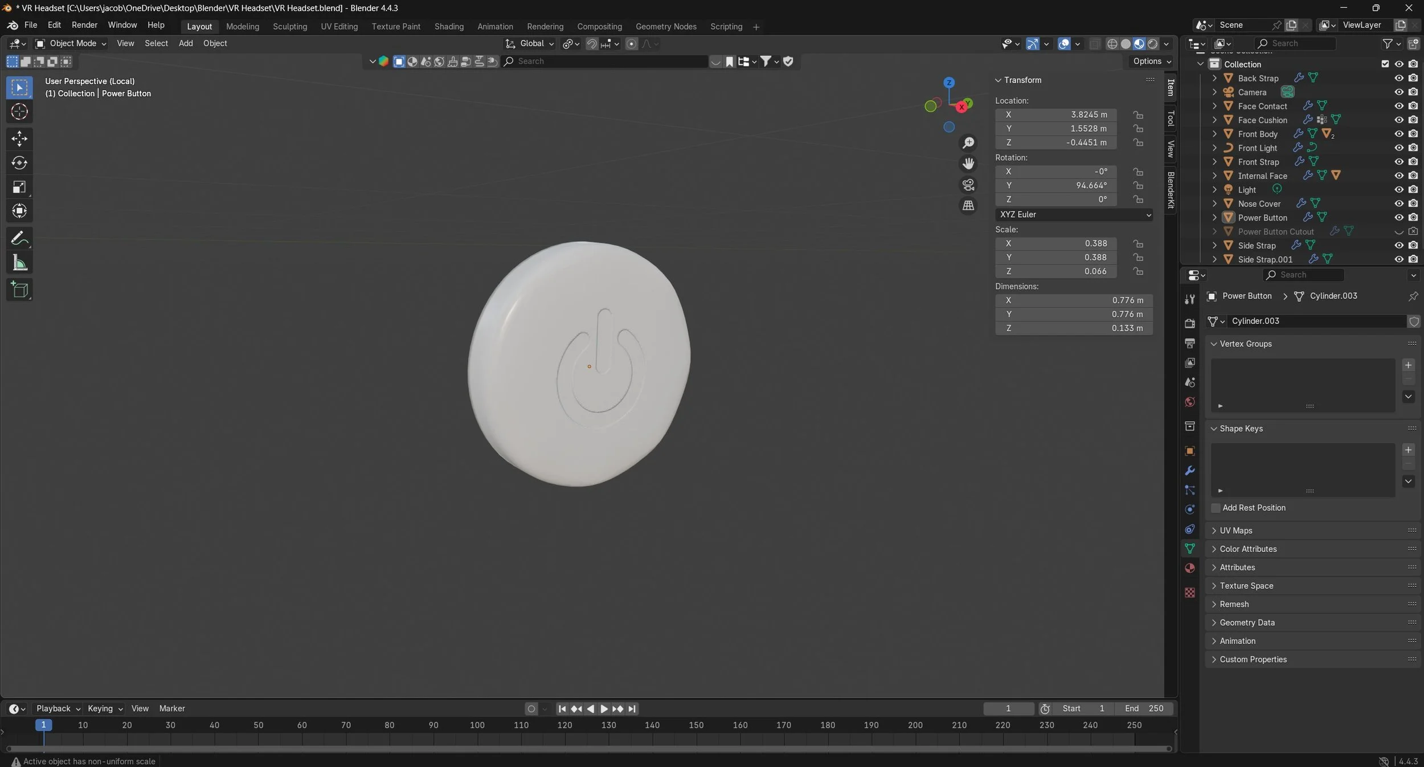Open the Modifiers properties tab
This screenshot has width=1424, height=767.
[1190, 471]
